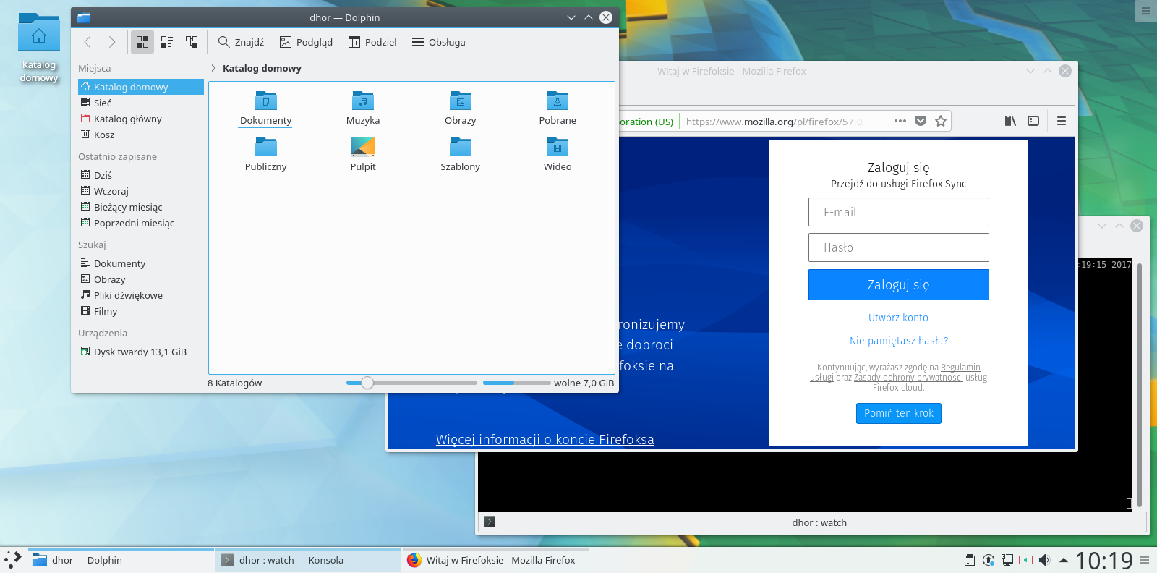This screenshot has height=573, width=1157.
Task: Search Filmy in the sidebar
Action: coord(141,311)
